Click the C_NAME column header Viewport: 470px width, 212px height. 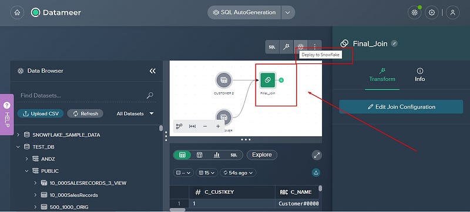297,192
